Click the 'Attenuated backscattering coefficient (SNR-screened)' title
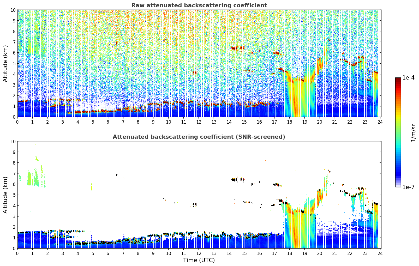 (199, 137)
